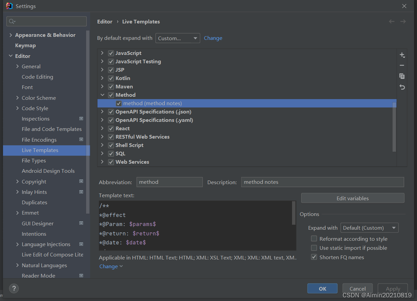Click the Edit variables button
The height and width of the screenshot is (301, 417).
point(352,198)
